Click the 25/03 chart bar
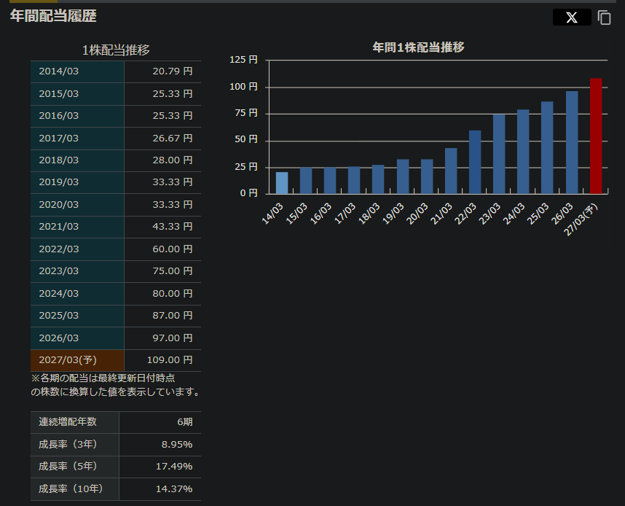 tap(547, 148)
